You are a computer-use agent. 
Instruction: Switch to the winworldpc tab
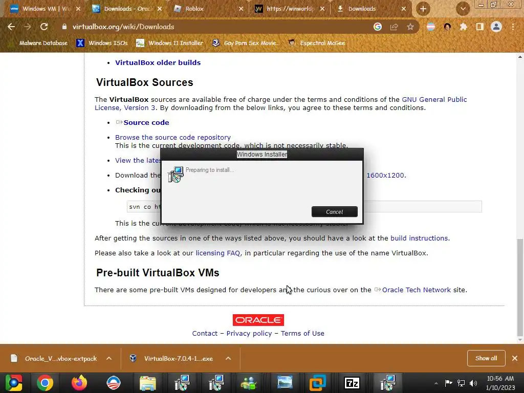click(x=290, y=9)
